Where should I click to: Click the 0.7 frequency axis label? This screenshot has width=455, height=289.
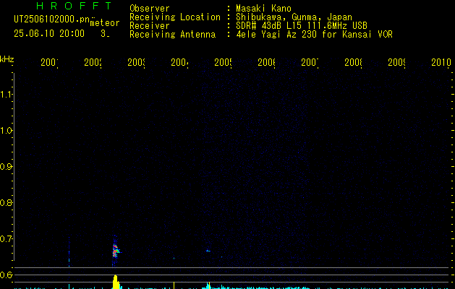[6, 238]
